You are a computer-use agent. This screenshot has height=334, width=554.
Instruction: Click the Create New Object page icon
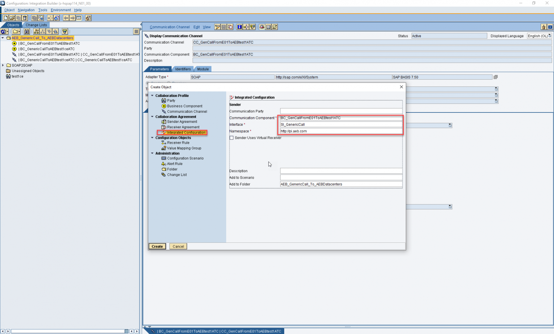click(x=6, y=18)
